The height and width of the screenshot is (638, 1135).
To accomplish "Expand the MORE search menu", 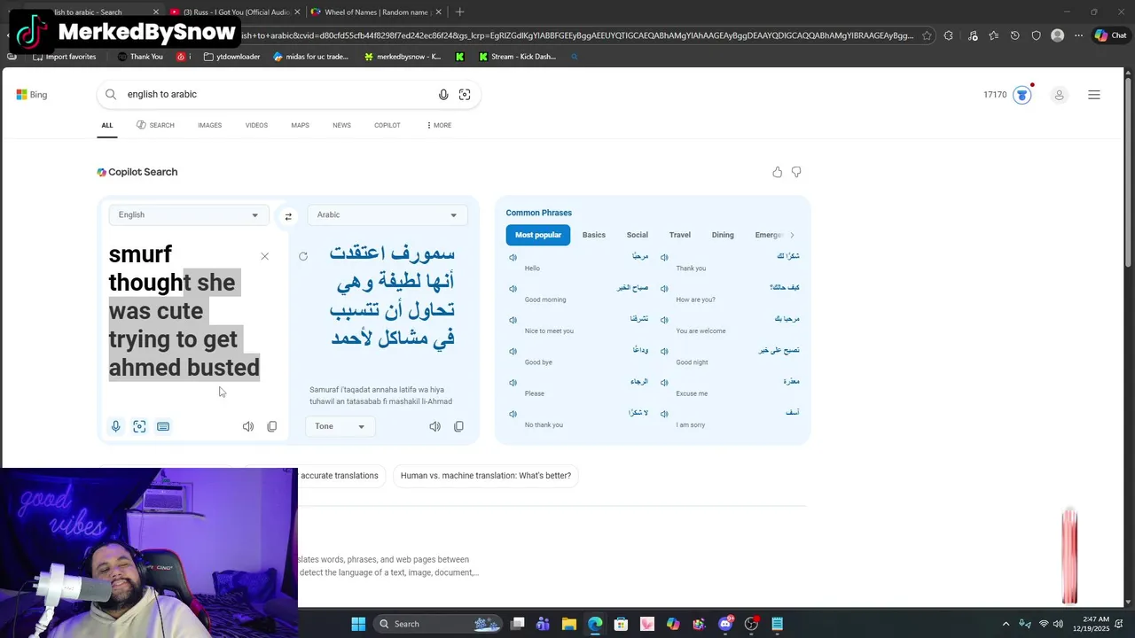I will click(439, 125).
